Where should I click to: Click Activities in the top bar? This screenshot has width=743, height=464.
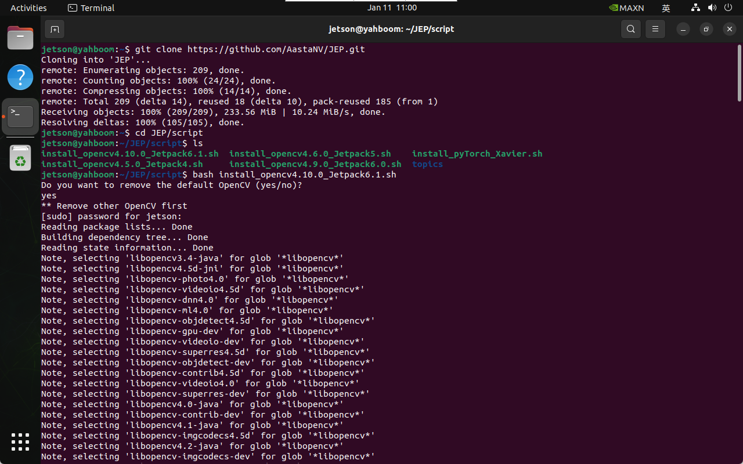[x=28, y=8]
